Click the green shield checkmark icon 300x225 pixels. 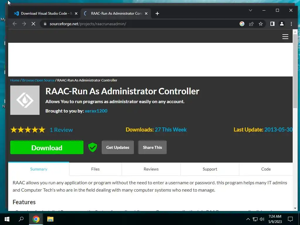(x=93, y=147)
